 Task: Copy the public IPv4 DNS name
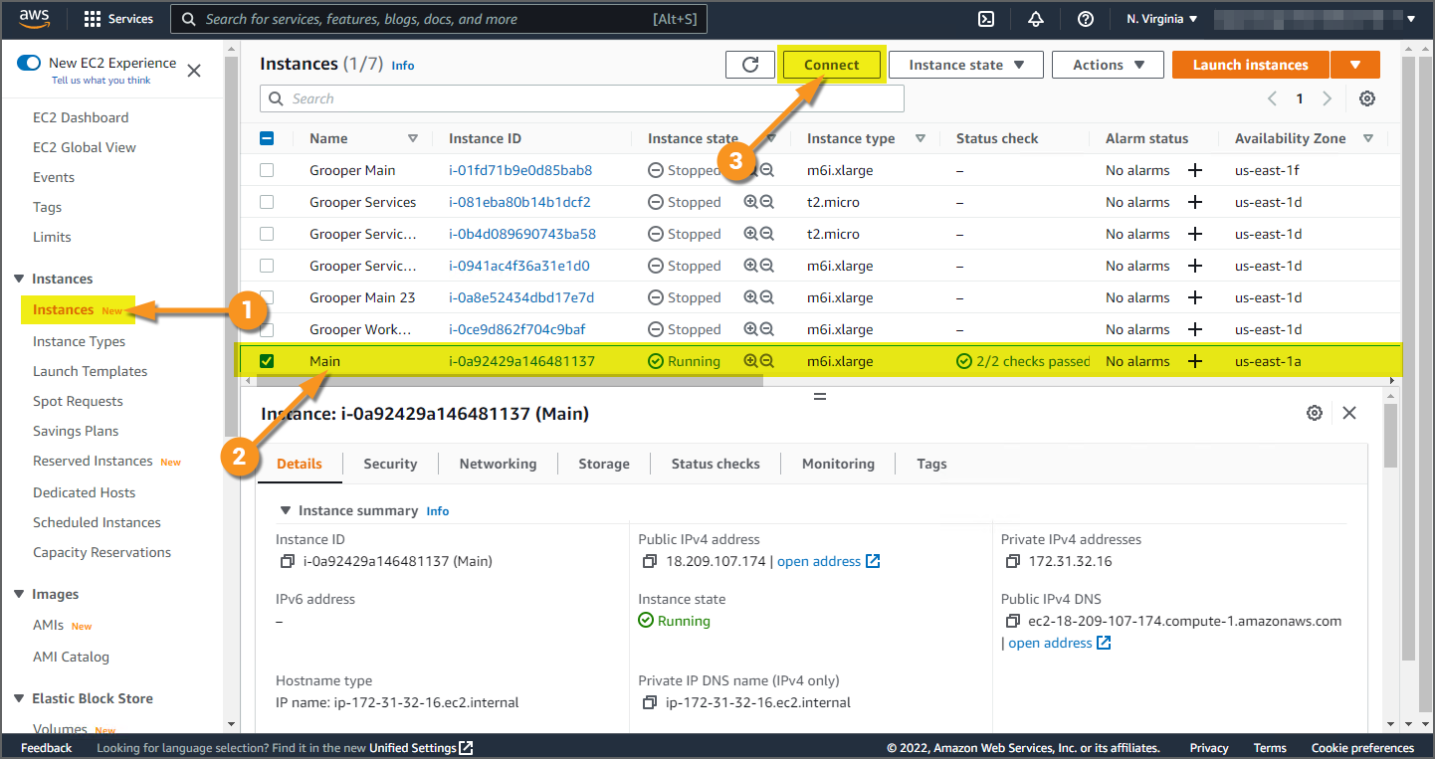[x=1012, y=621]
